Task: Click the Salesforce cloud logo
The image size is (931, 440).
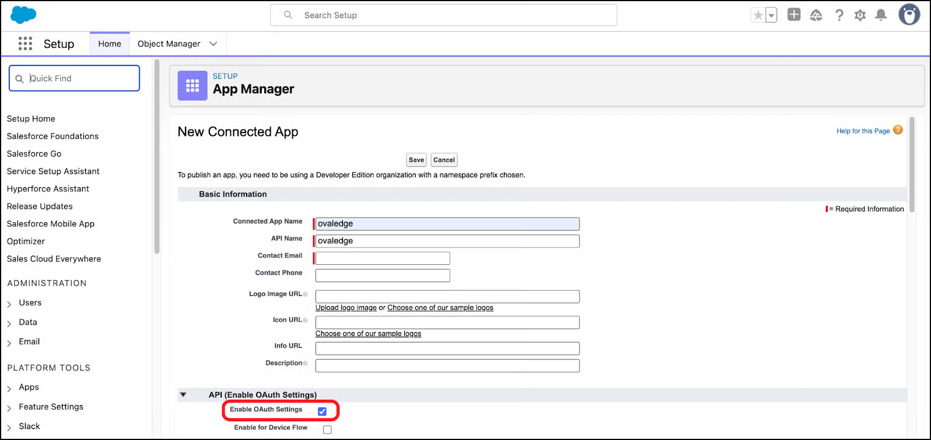Action: click(23, 15)
